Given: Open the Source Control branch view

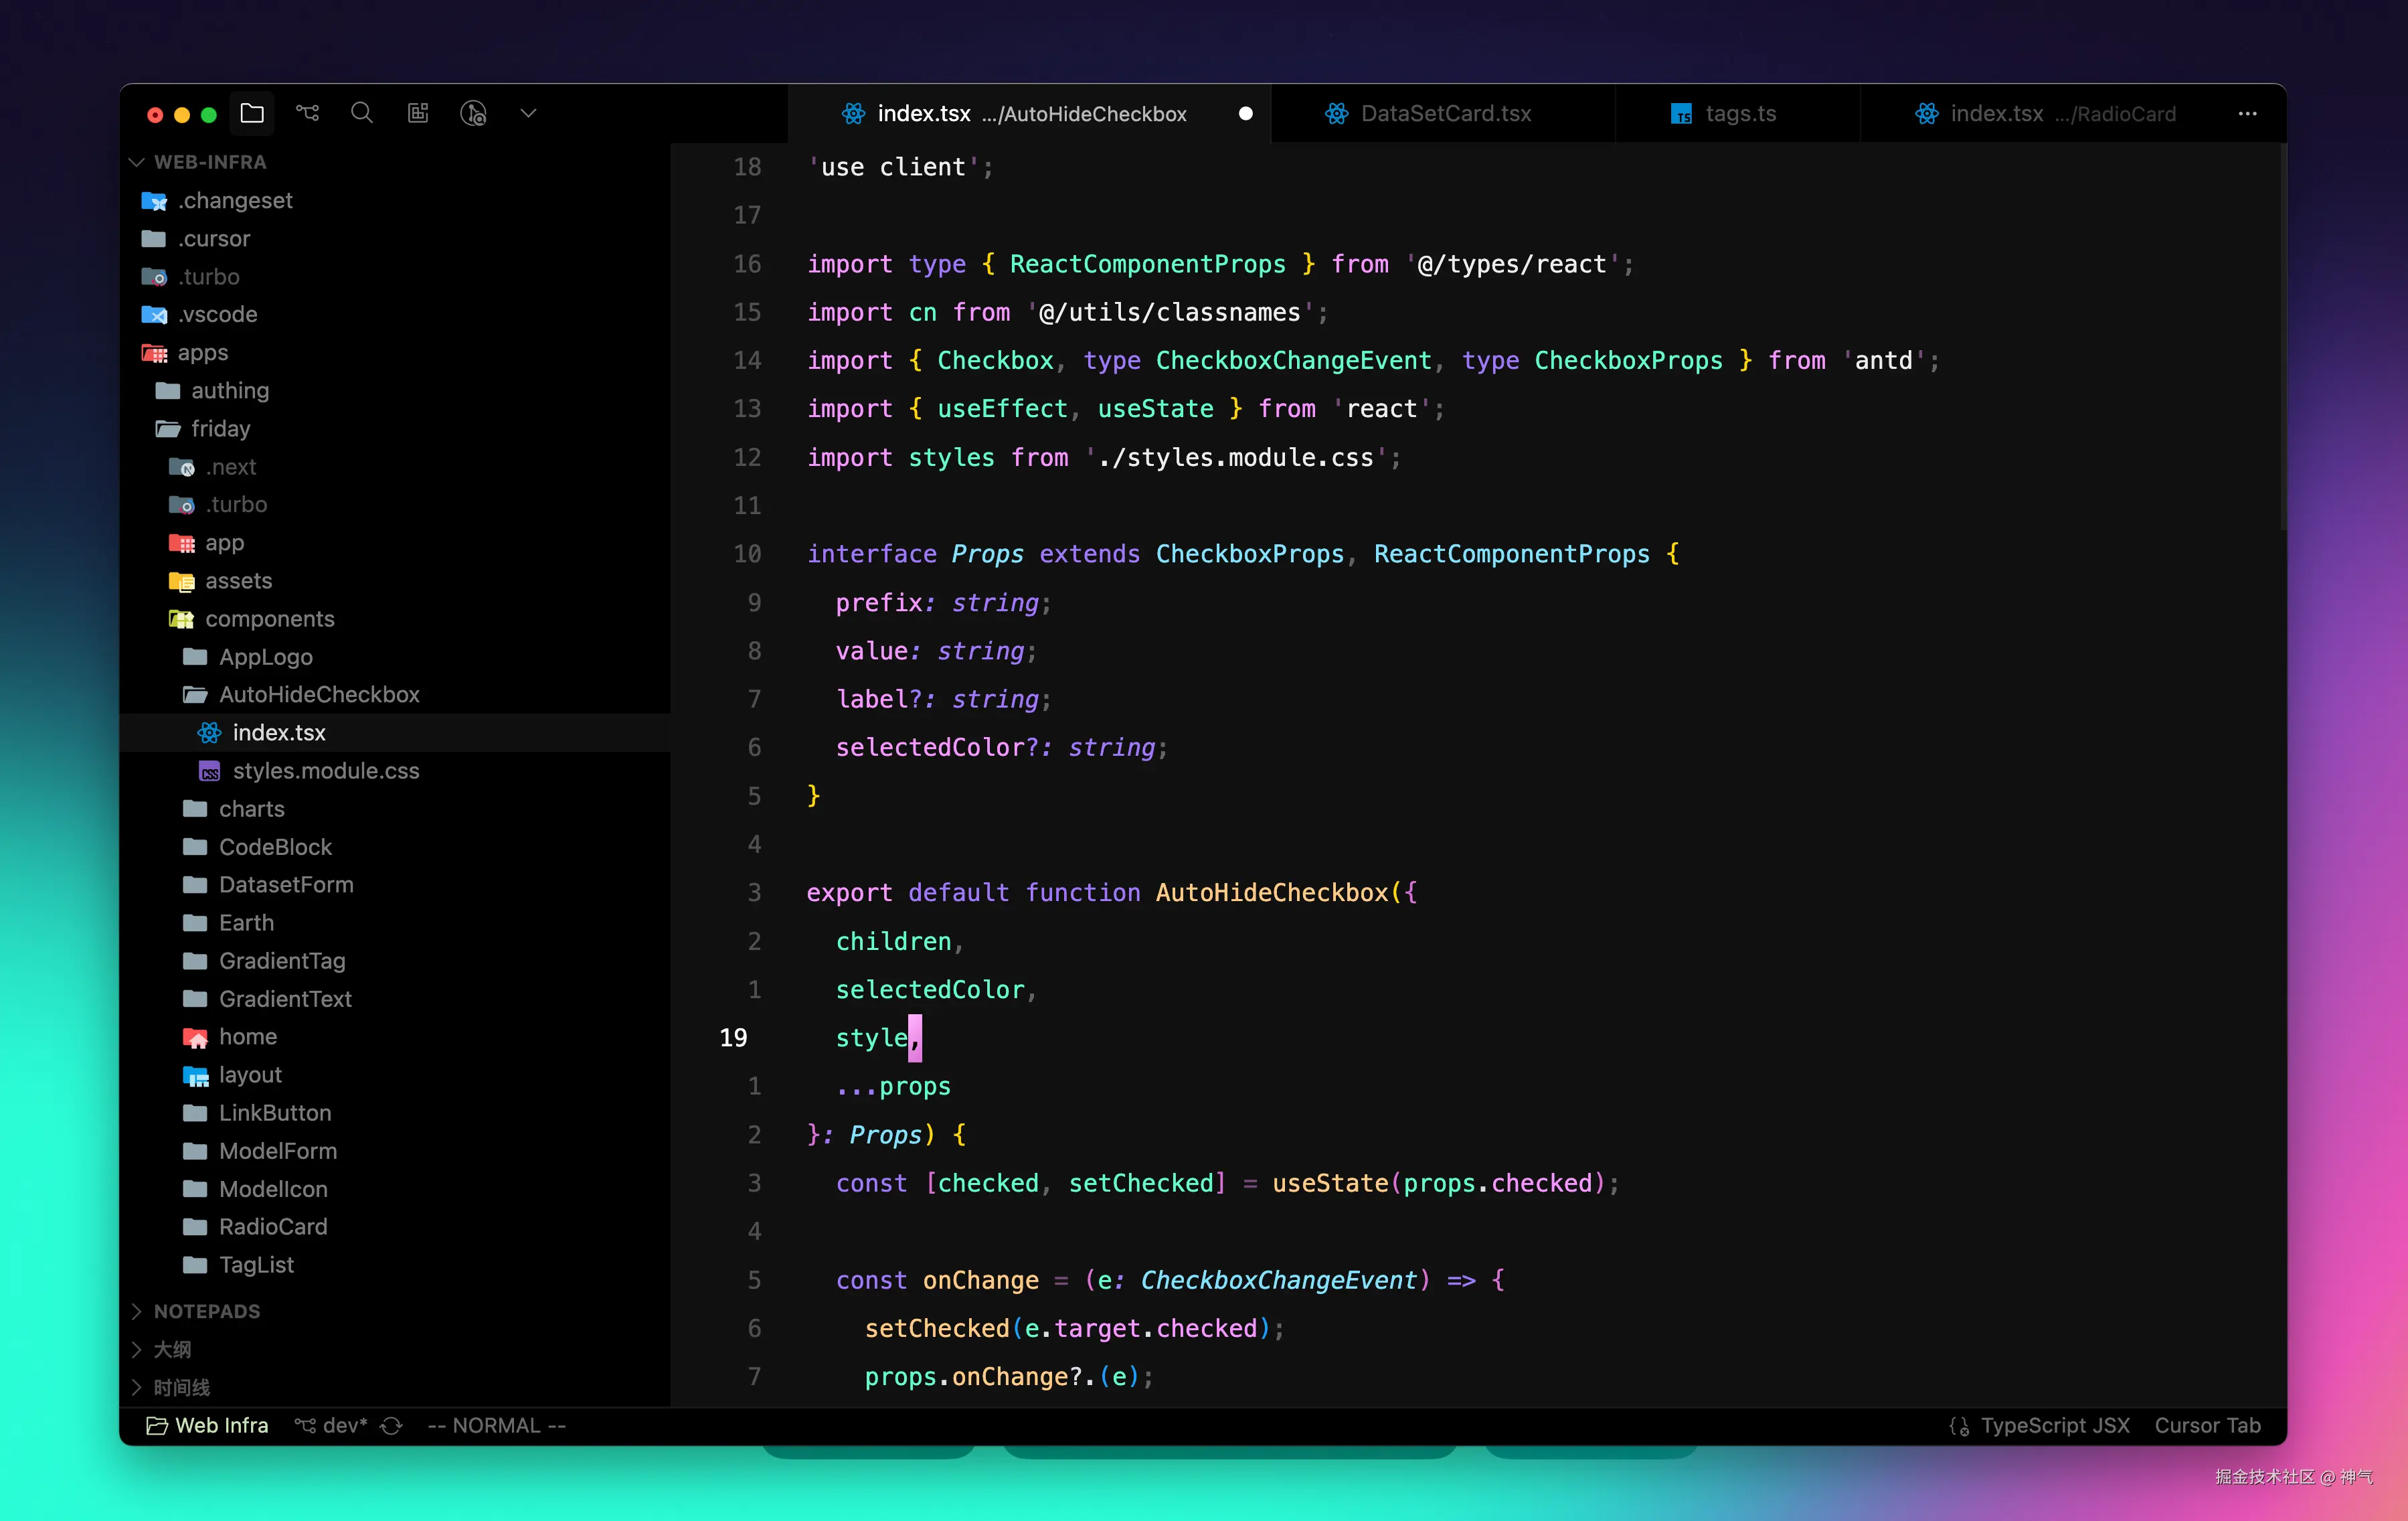Looking at the screenshot, I should [x=307, y=113].
